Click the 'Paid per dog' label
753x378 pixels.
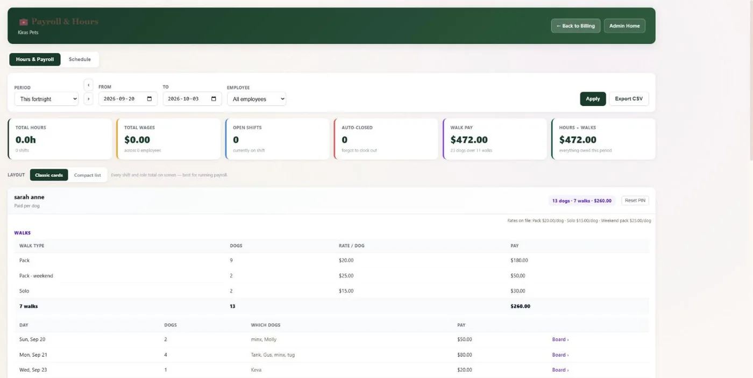tap(26, 206)
